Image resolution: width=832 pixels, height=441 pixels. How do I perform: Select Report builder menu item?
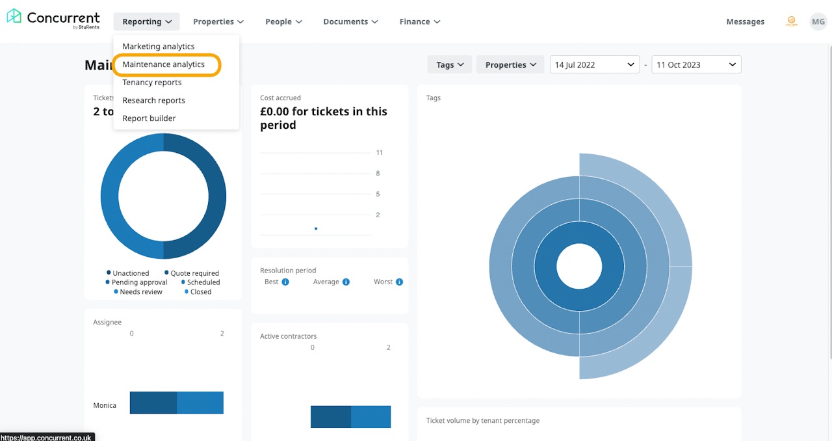coord(149,118)
